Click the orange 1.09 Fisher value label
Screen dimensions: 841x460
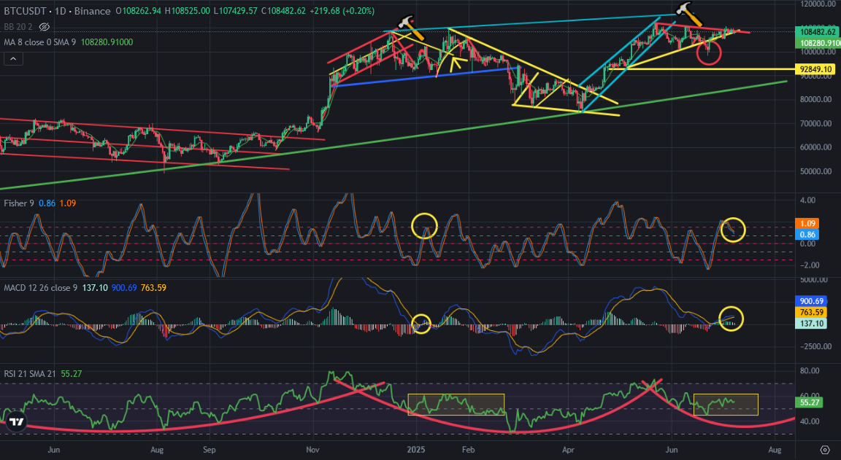[807, 224]
